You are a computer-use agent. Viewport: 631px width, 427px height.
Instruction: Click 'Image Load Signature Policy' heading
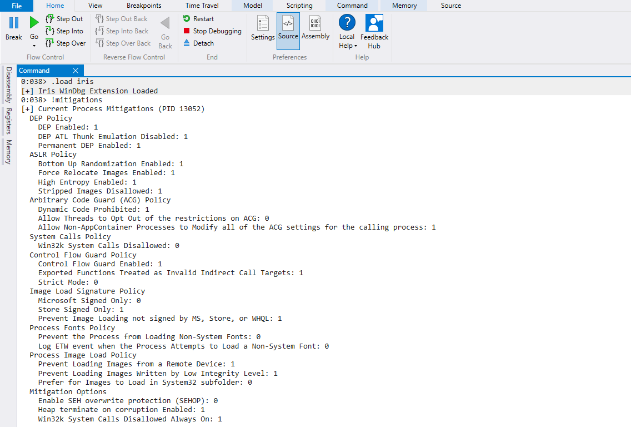(x=87, y=291)
